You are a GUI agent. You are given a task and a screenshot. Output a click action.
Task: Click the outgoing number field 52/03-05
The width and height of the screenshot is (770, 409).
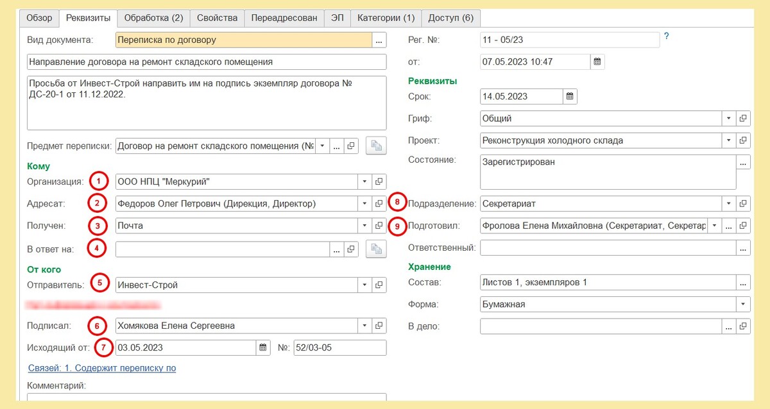click(339, 347)
